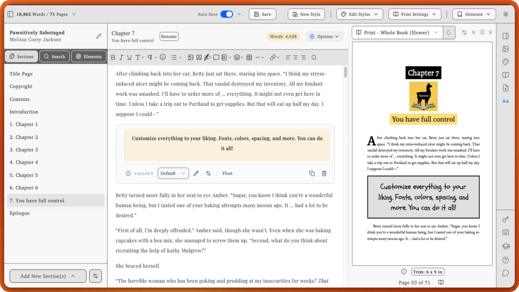Open Edit Styles dropdown

coord(360,14)
